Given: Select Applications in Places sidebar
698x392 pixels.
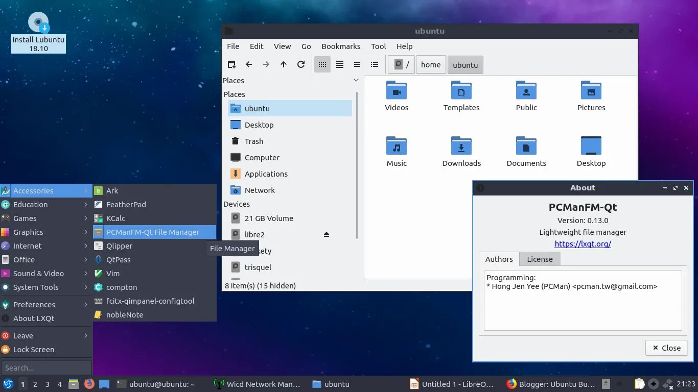Looking at the screenshot, I should point(290,174).
